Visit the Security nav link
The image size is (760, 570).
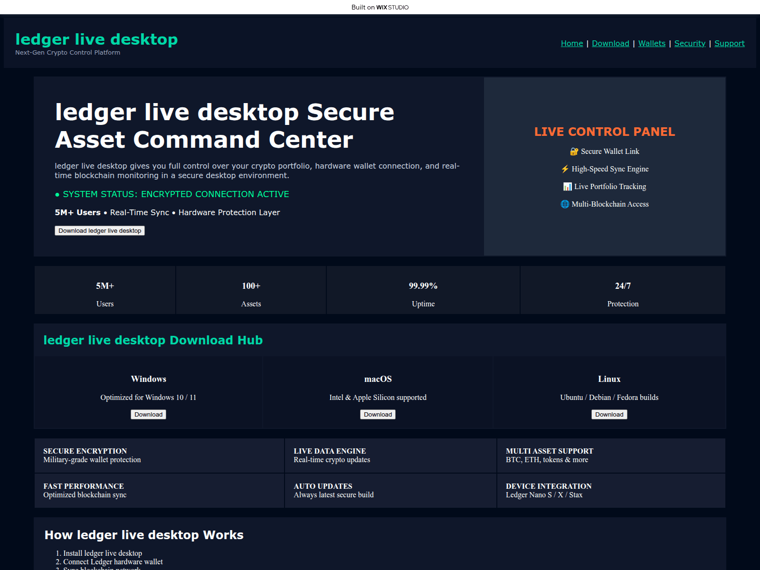(690, 43)
